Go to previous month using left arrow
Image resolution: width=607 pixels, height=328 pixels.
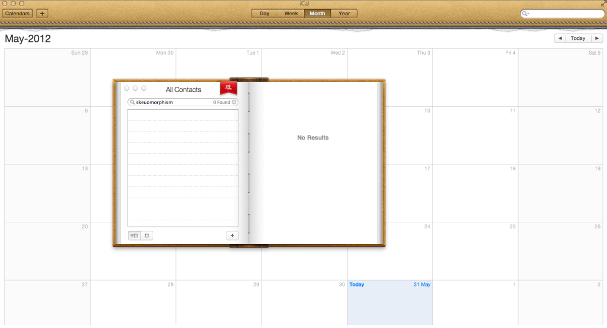[559, 38]
